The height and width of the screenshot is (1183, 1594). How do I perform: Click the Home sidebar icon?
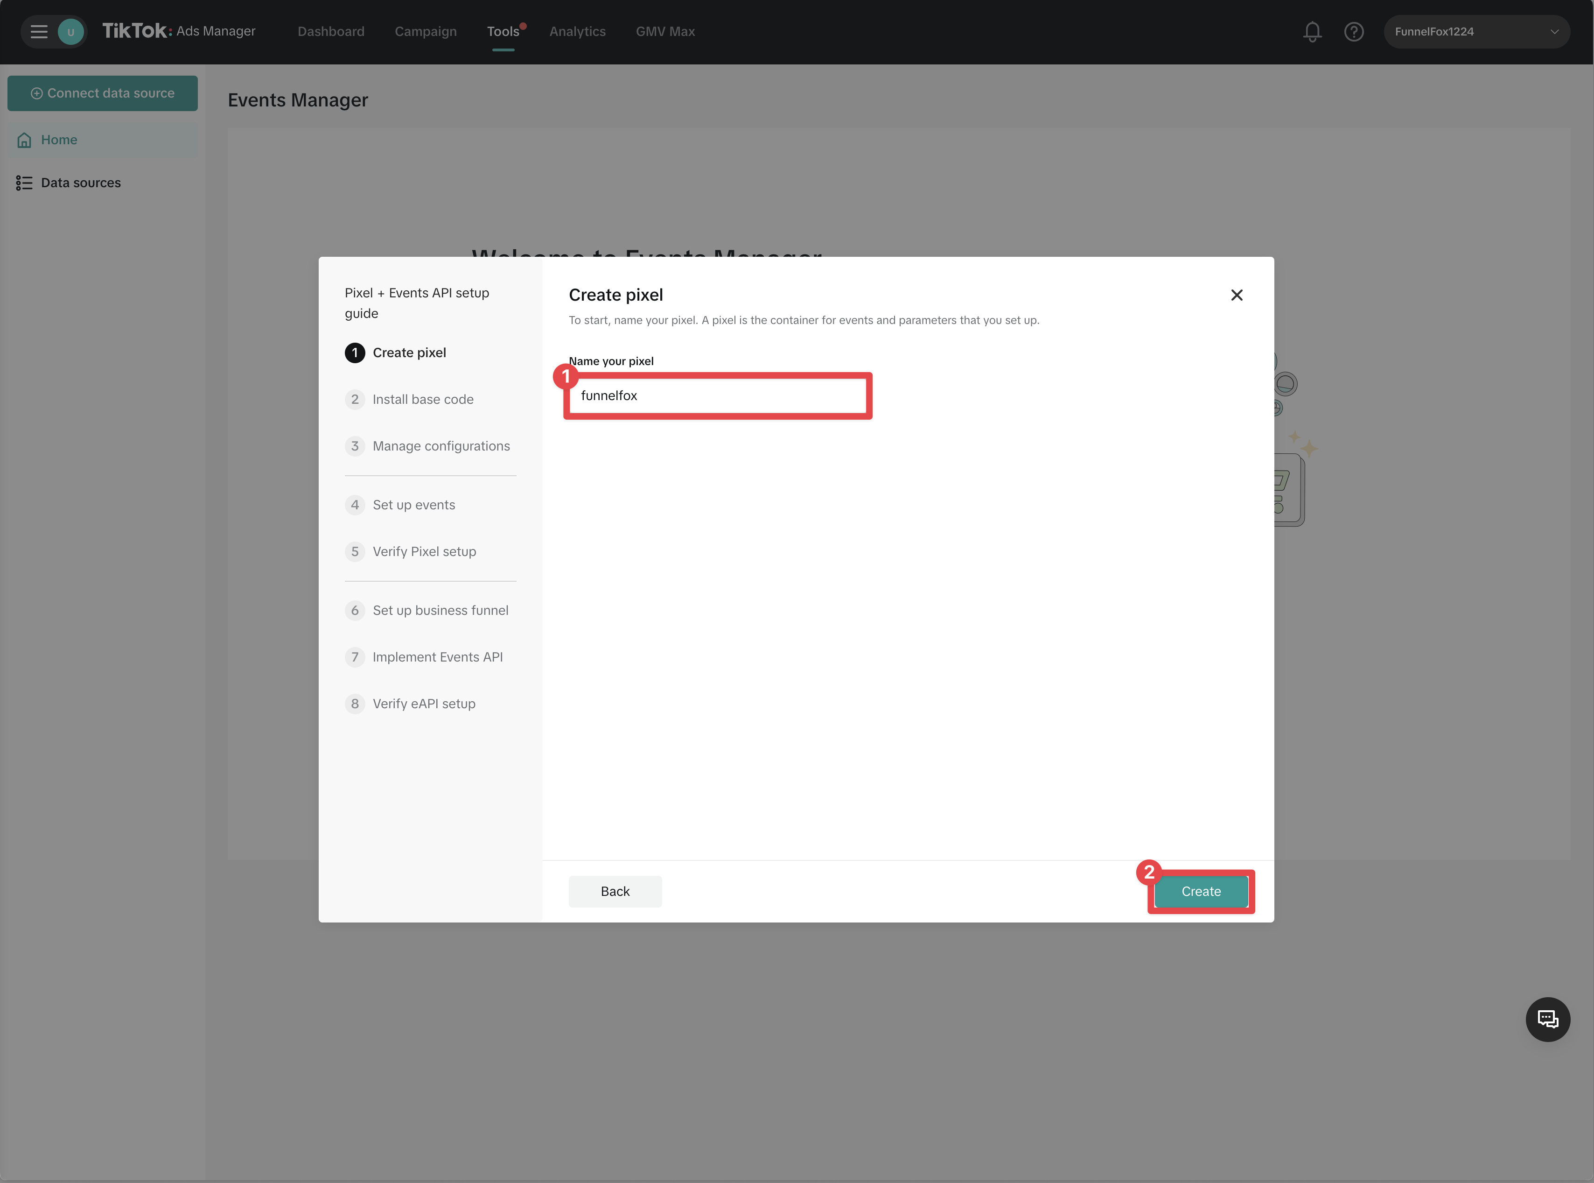[24, 141]
